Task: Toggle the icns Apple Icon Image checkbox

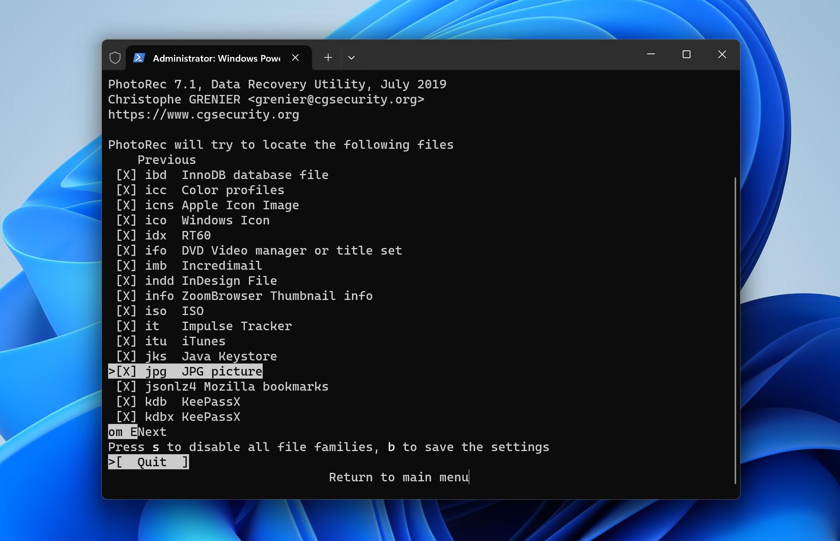Action: pyautogui.click(x=126, y=205)
